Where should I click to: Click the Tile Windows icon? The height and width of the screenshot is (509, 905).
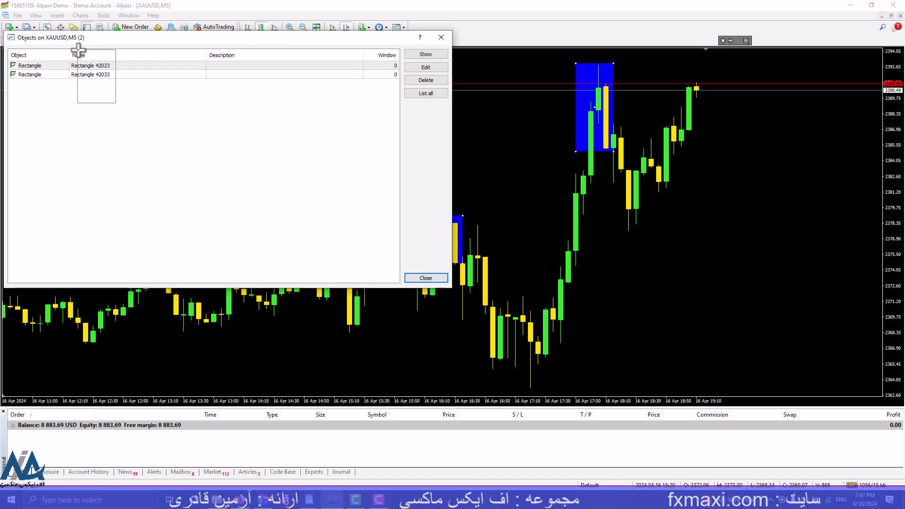pyautogui.click(x=316, y=27)
